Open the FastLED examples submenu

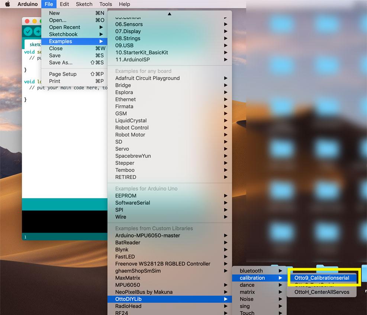click(170, 257)
